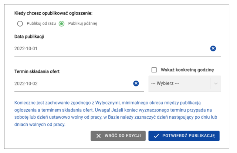Click the Termin składania ofert field label
237x153 pixels.
37,71
